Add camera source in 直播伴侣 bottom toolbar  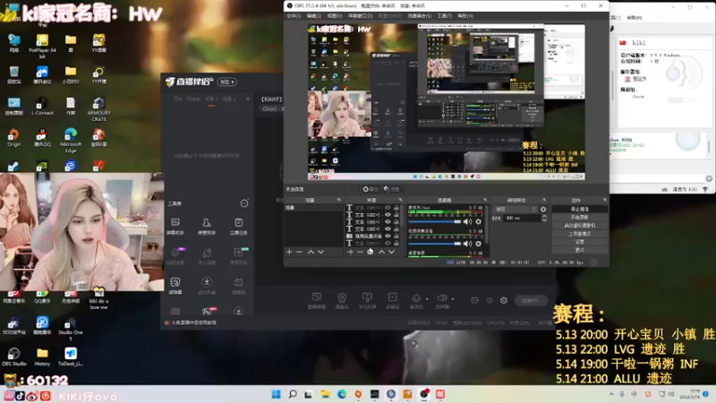coord(342,300)
